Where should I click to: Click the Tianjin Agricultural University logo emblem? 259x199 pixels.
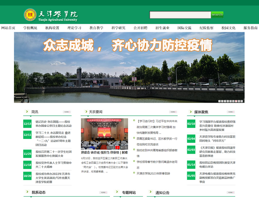tap(30, 15)
